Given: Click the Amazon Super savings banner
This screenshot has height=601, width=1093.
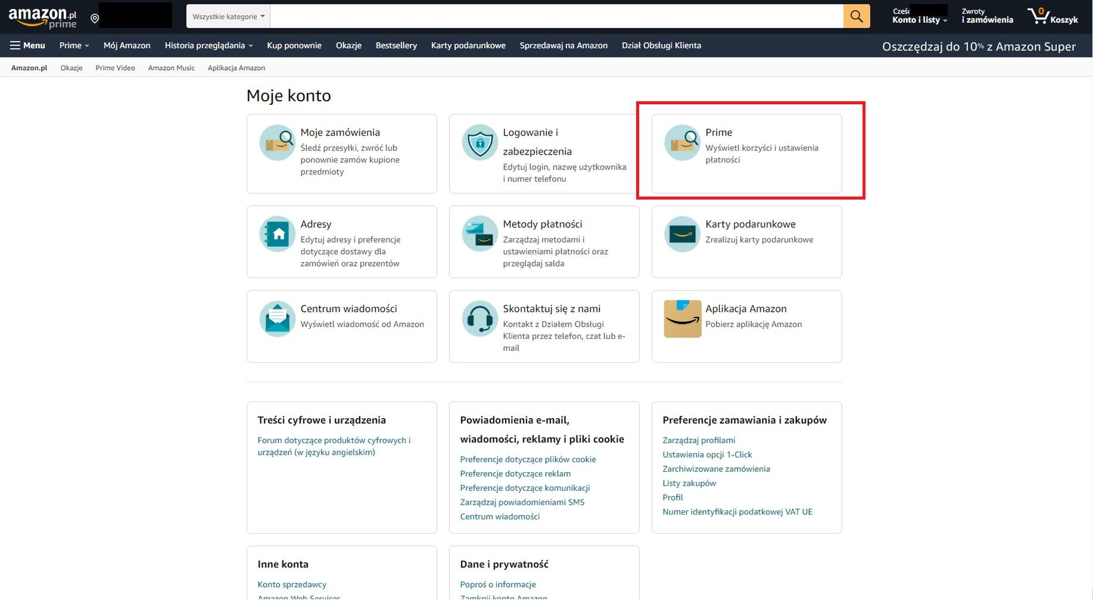Looking at the screenshot, I should [x=979, y=46].
